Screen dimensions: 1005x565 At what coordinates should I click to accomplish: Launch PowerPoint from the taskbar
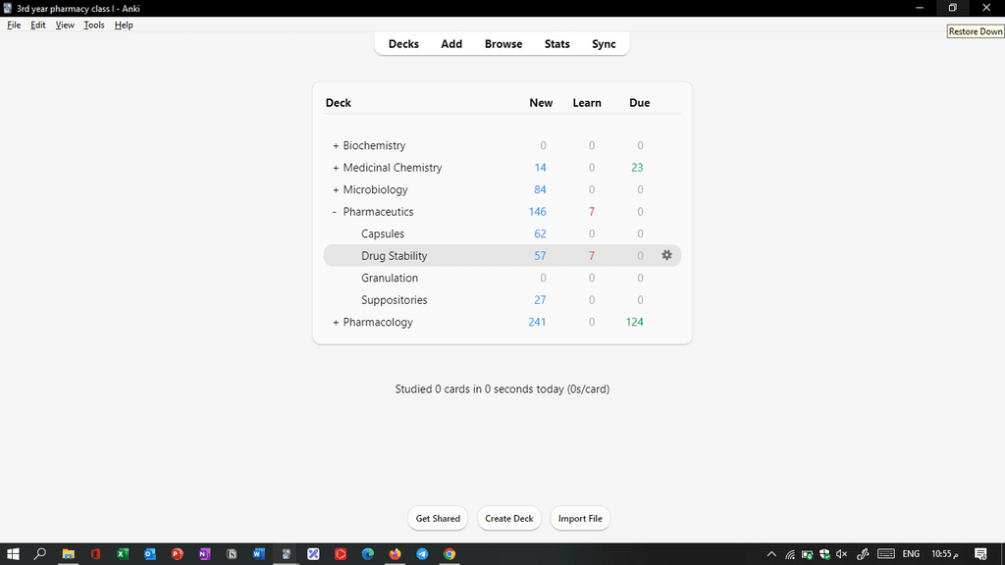pos(177,554)
